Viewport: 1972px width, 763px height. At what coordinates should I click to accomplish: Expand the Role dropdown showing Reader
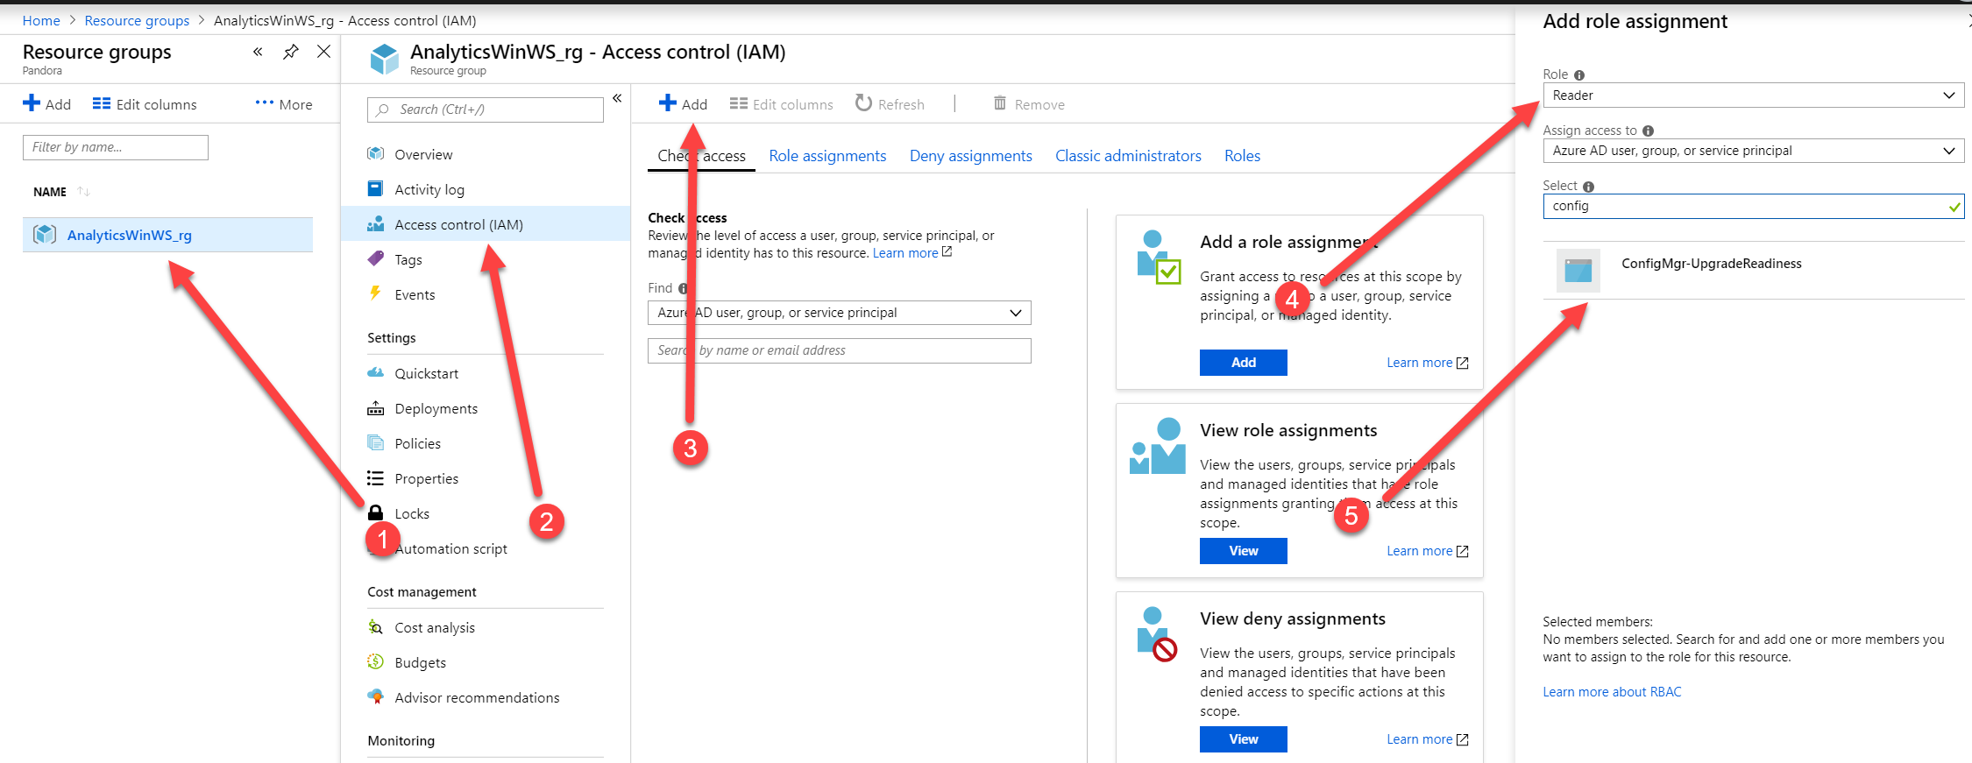pyautogui.click(x=1753, y=95)
